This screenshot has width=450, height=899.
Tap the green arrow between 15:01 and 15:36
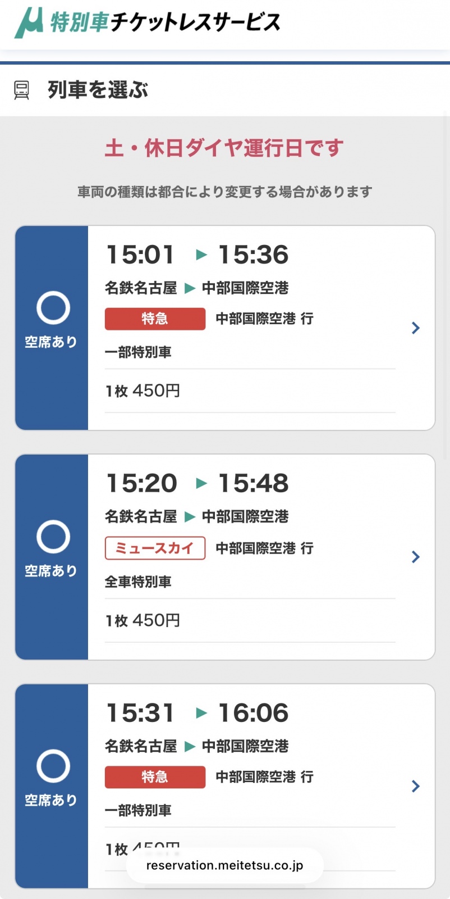(201, 255)
